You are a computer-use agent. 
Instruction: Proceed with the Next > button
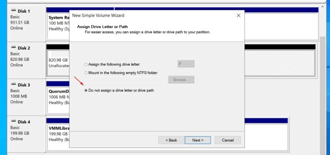[x=198, y=140]
